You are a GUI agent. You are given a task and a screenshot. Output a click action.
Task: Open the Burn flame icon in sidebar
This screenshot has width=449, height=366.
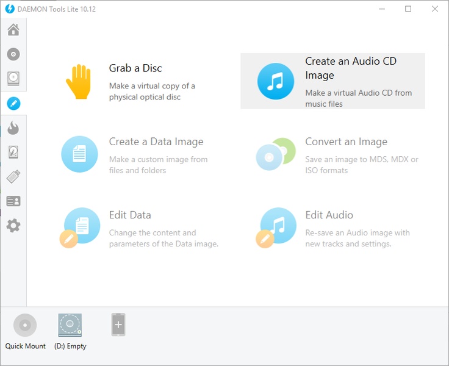(x=13, y=127)
